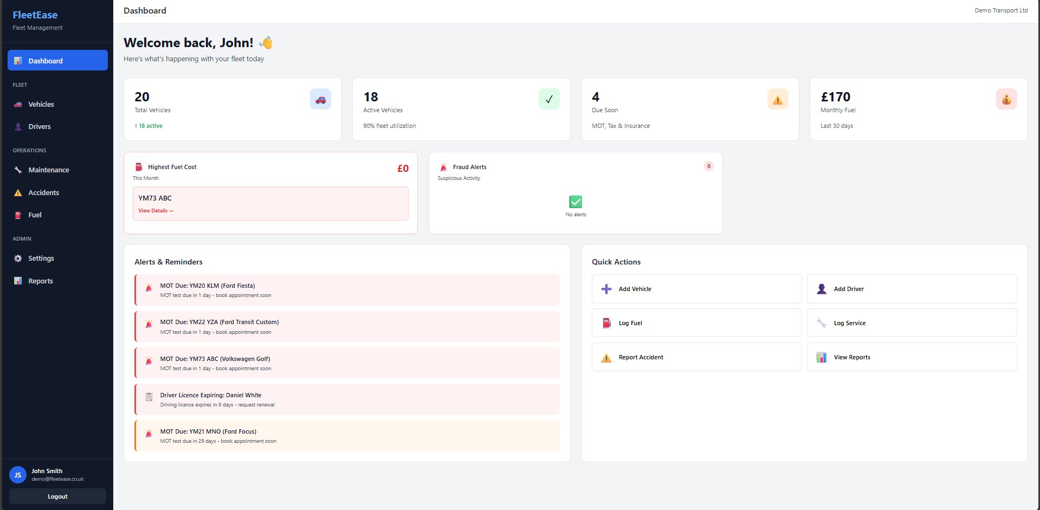Click View Details under YM73 ABC
Screen dimensions: 1040x510
pos(156,211)
